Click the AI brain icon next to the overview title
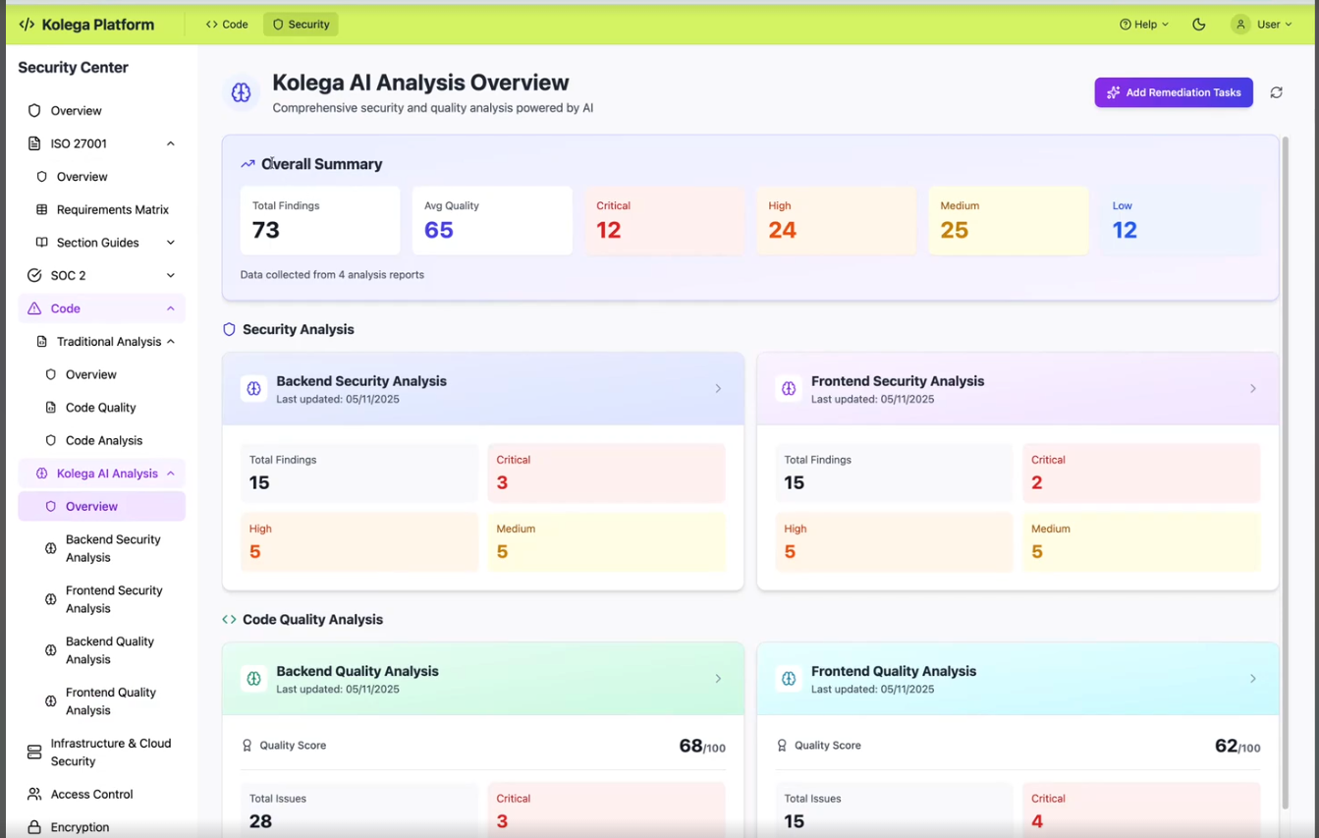Viewport: 1319px width, 838px height. 240,91
